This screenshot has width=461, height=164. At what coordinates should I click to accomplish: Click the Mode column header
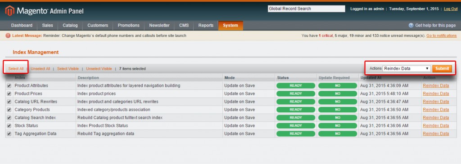tap(230, 78)
